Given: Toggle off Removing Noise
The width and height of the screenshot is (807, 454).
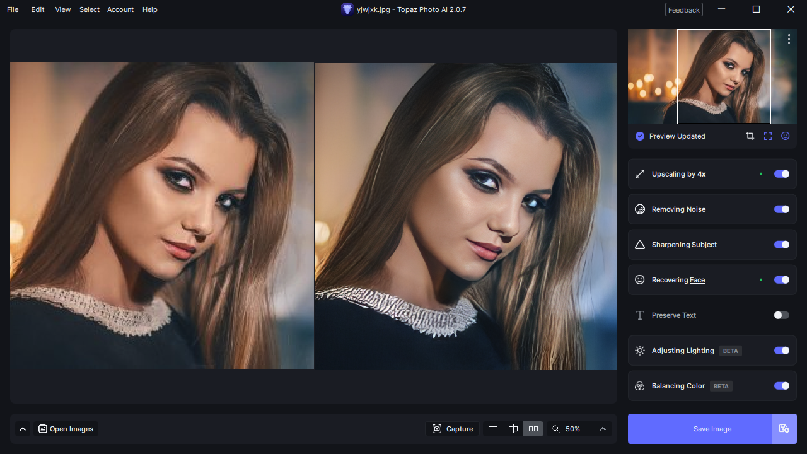Looking at the screenshot, I should [782, 209].
